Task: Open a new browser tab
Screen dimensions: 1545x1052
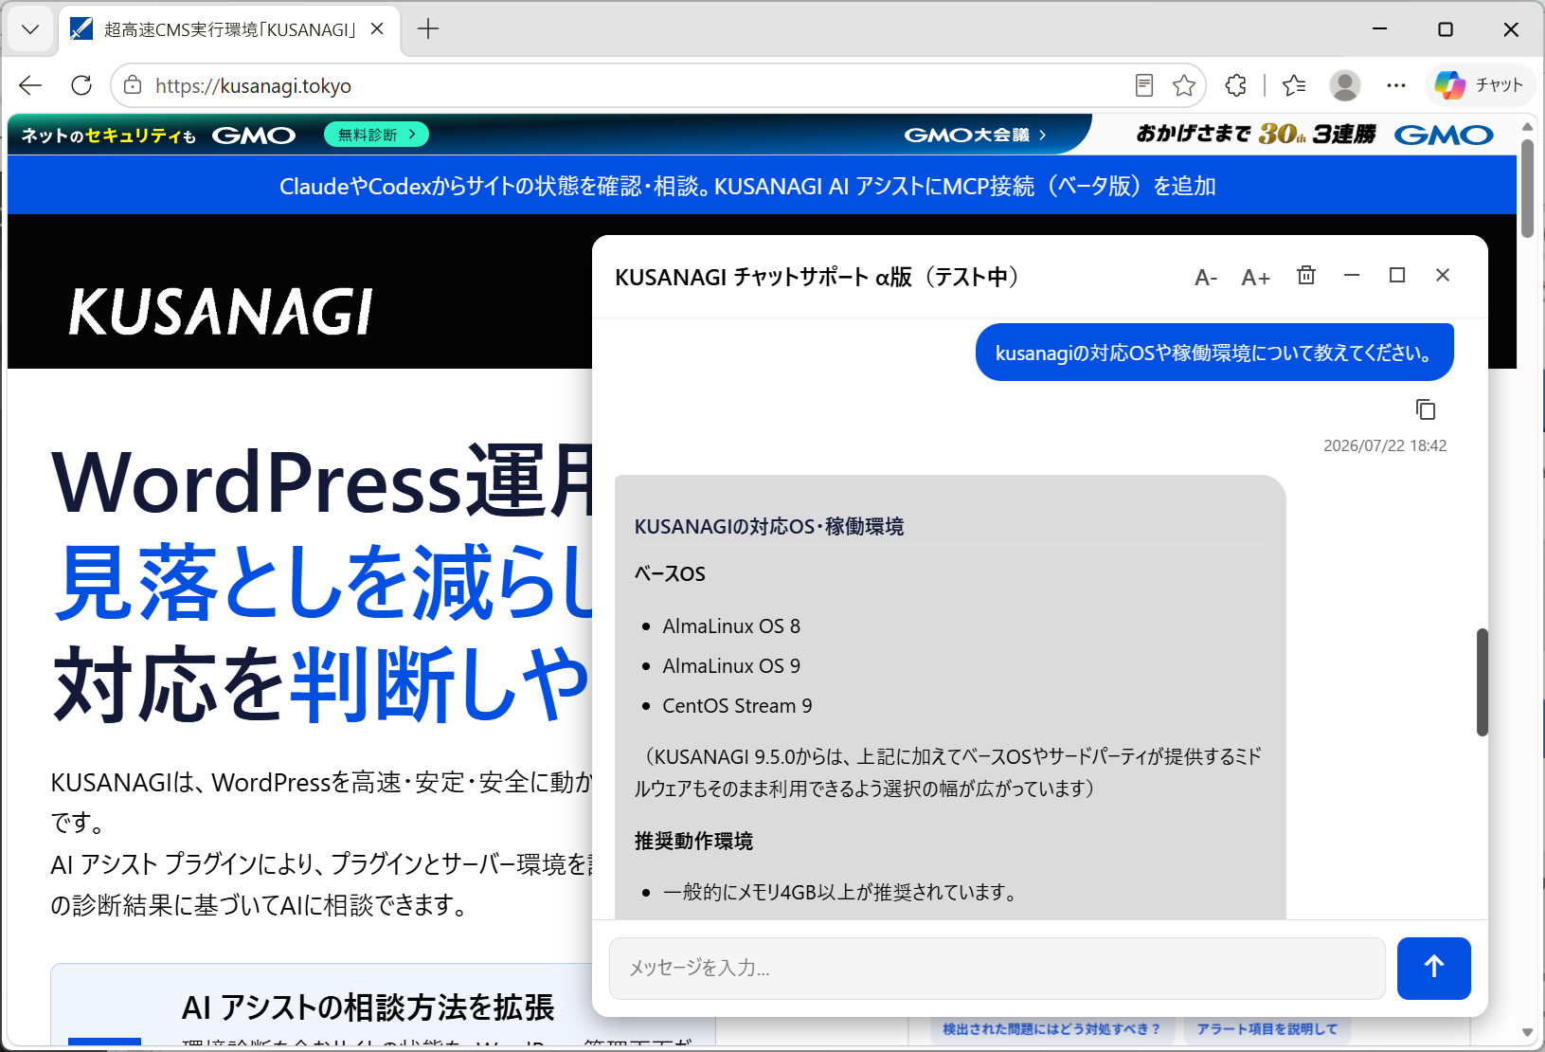Action: [428, 29]
